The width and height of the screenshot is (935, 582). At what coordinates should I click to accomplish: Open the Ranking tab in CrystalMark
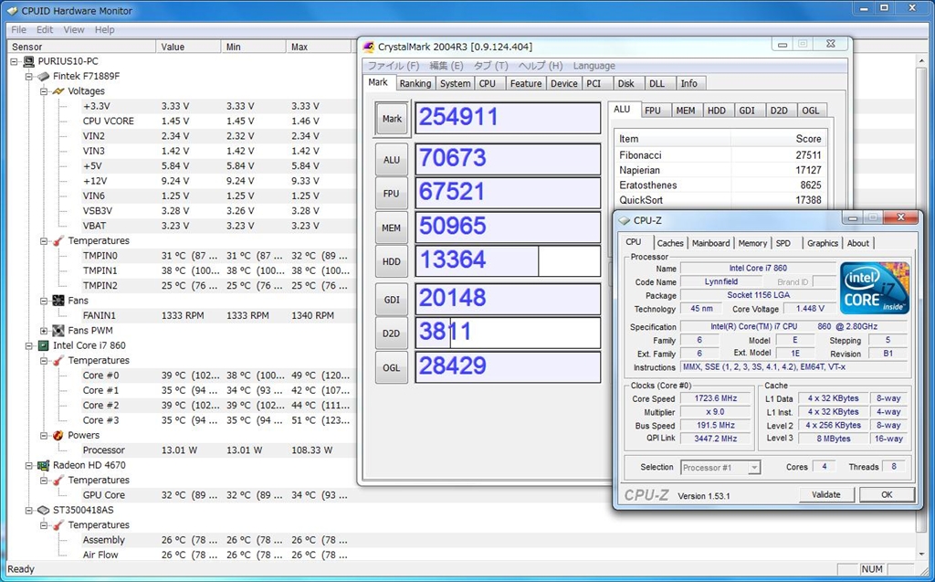point(415,83)
